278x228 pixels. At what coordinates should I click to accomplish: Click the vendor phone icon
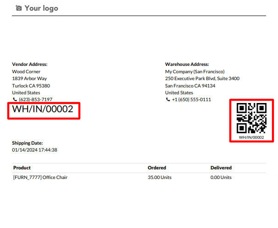tap(15, 99)
